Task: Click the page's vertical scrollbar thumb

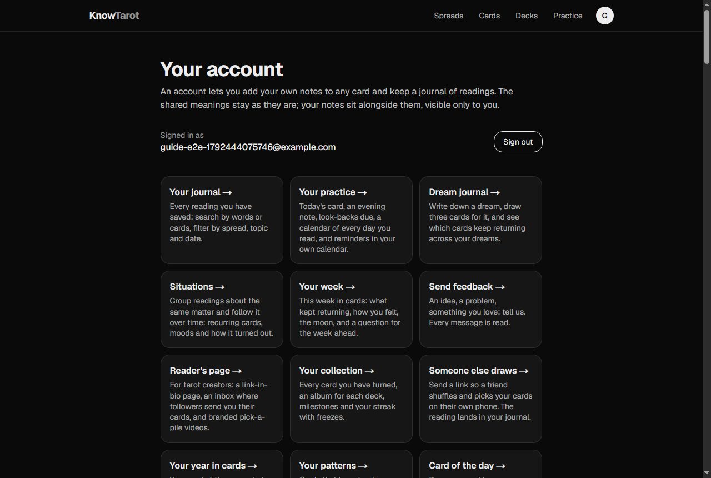Action: tap(707, 36)
